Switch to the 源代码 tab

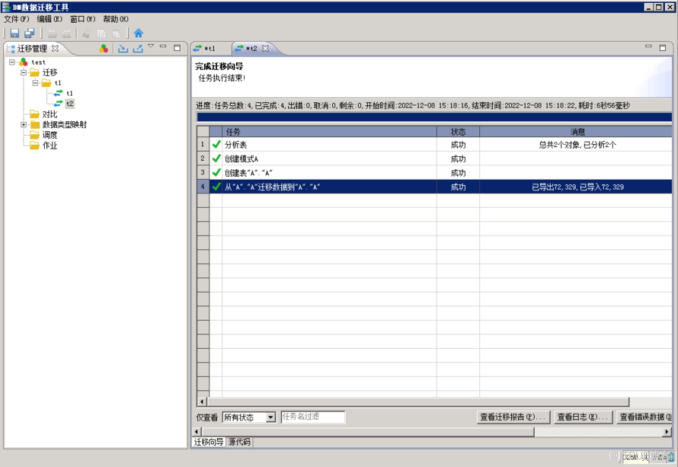239,442
